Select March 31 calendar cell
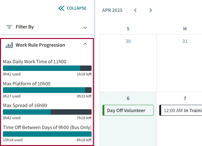 tap(185, 64)
